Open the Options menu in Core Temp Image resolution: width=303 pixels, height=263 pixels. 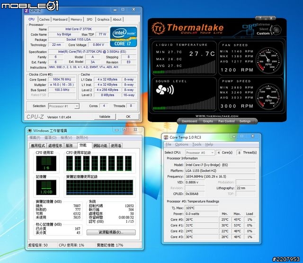coord(182,144)
